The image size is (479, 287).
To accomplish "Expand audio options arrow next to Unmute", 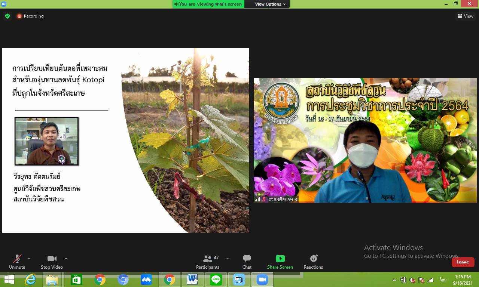I will point(29,259).
